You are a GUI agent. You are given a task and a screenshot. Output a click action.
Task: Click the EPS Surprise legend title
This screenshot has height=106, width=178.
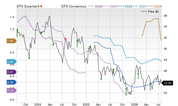click(27, 6)
